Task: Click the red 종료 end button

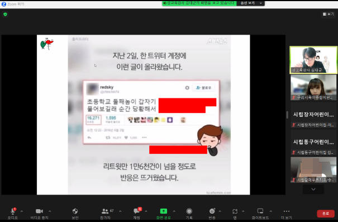Action: (326, 214)
